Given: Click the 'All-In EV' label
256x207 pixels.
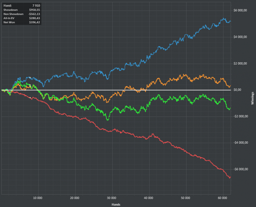Looking at the screenshot, I should [x=9, y=18].
